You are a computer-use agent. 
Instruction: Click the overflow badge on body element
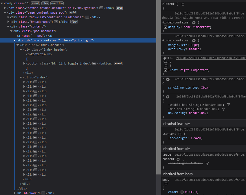pos(57,3)
